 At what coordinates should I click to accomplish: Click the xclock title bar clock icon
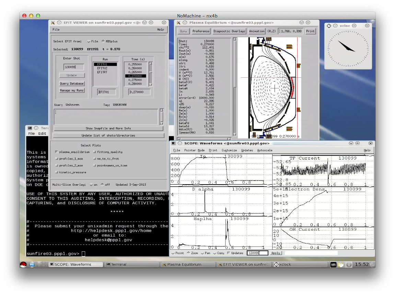(329, 26)
